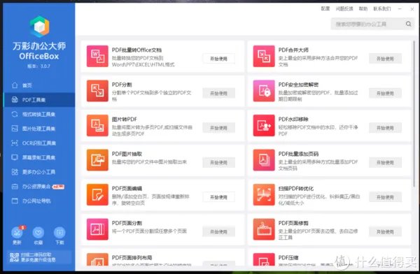The height and width of the screenshot is (274, 420).
Task: Click the PDF图片抽取 tool icon
Action: coord(97,160)
